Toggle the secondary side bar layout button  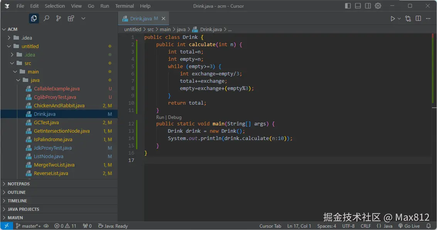[x=368, y=6]
